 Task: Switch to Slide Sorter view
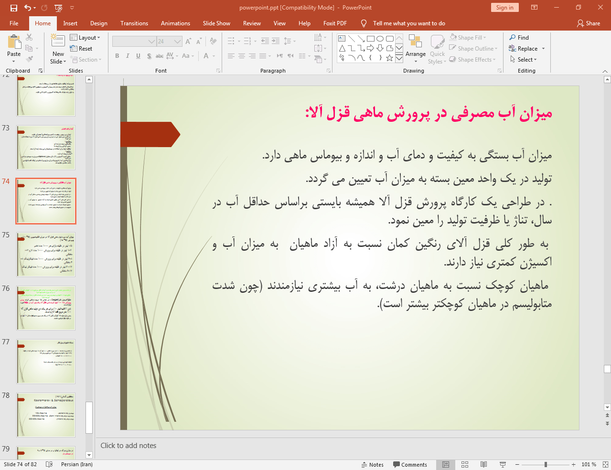pos(465,465)
